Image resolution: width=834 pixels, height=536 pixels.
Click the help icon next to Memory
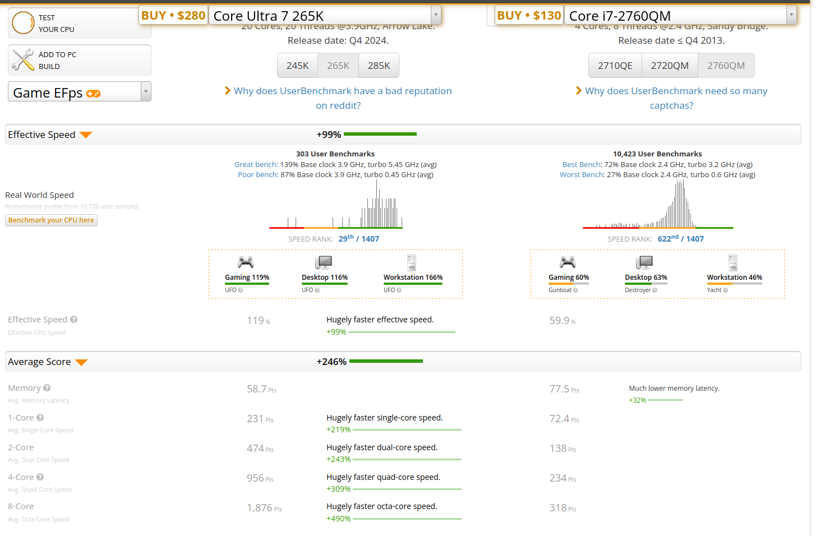click(47, 388)
